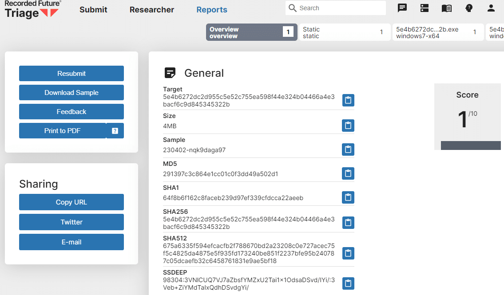Screen dimensions: 504x295
Task: Click the General section heading
Action: point(204,73)
